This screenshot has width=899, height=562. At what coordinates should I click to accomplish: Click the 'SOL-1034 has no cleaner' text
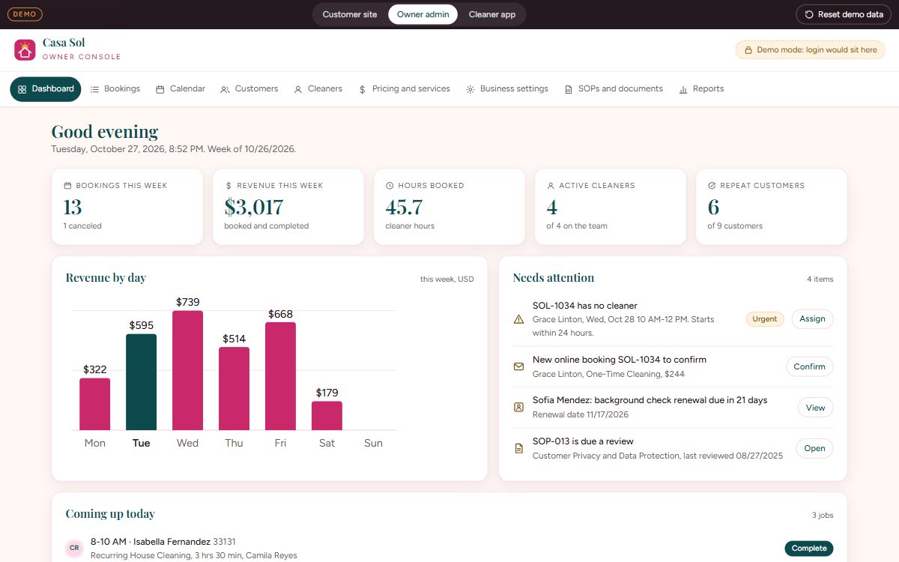tap(585, 306)
